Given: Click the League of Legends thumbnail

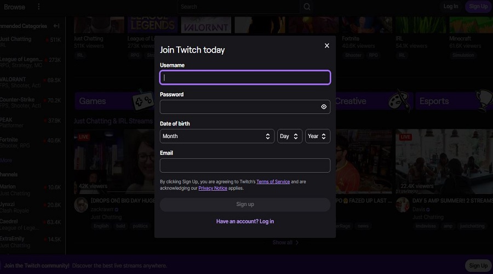Looking at the screenshot, I should pos(152,25).
